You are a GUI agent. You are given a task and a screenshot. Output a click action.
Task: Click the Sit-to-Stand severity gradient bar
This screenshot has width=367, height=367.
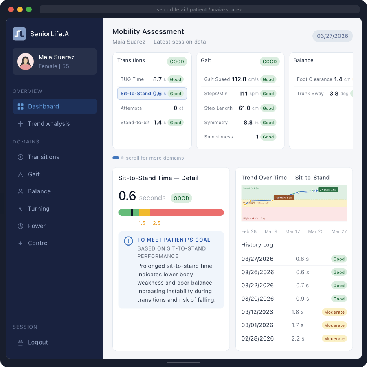(171, 212)
